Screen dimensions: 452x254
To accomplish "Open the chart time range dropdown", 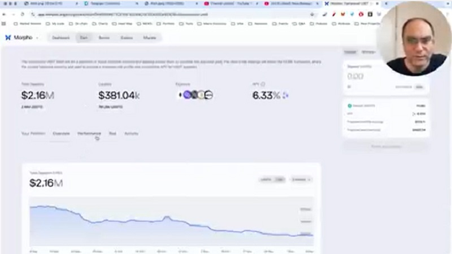I will click(x=301, y=179).
